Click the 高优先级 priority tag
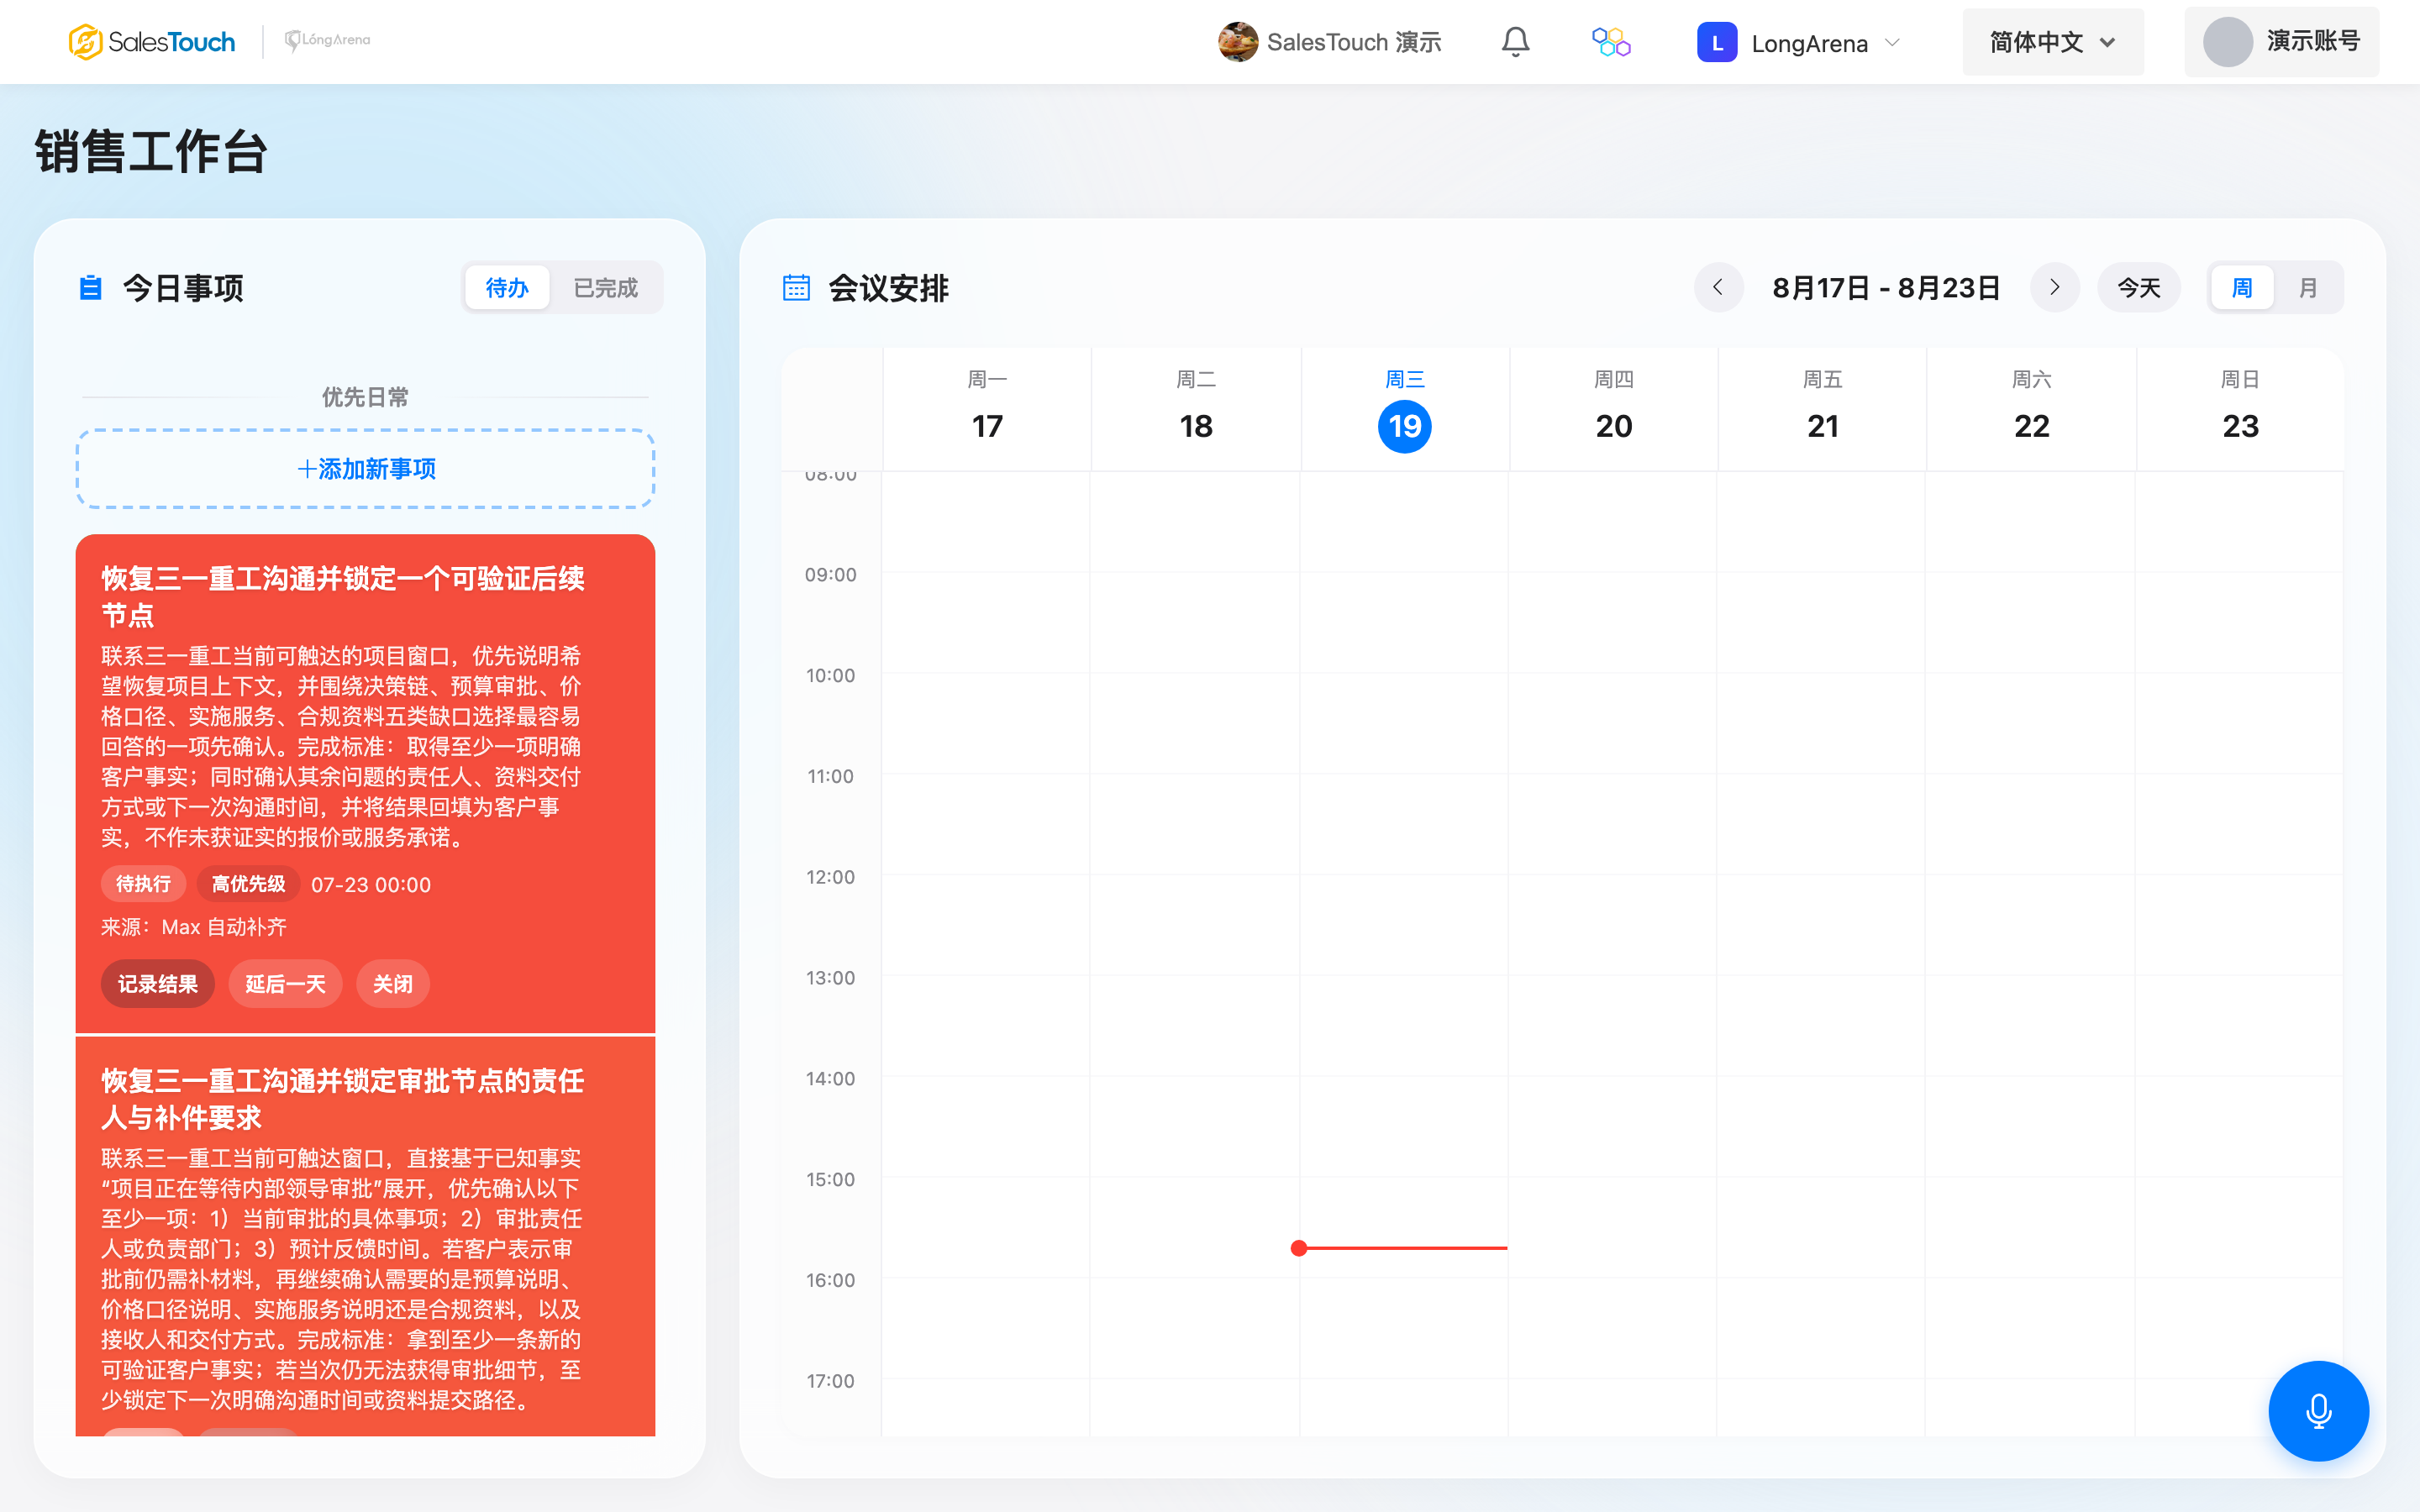The height and width of the screenshot is (1512, 2420). [x=248, y=884]
